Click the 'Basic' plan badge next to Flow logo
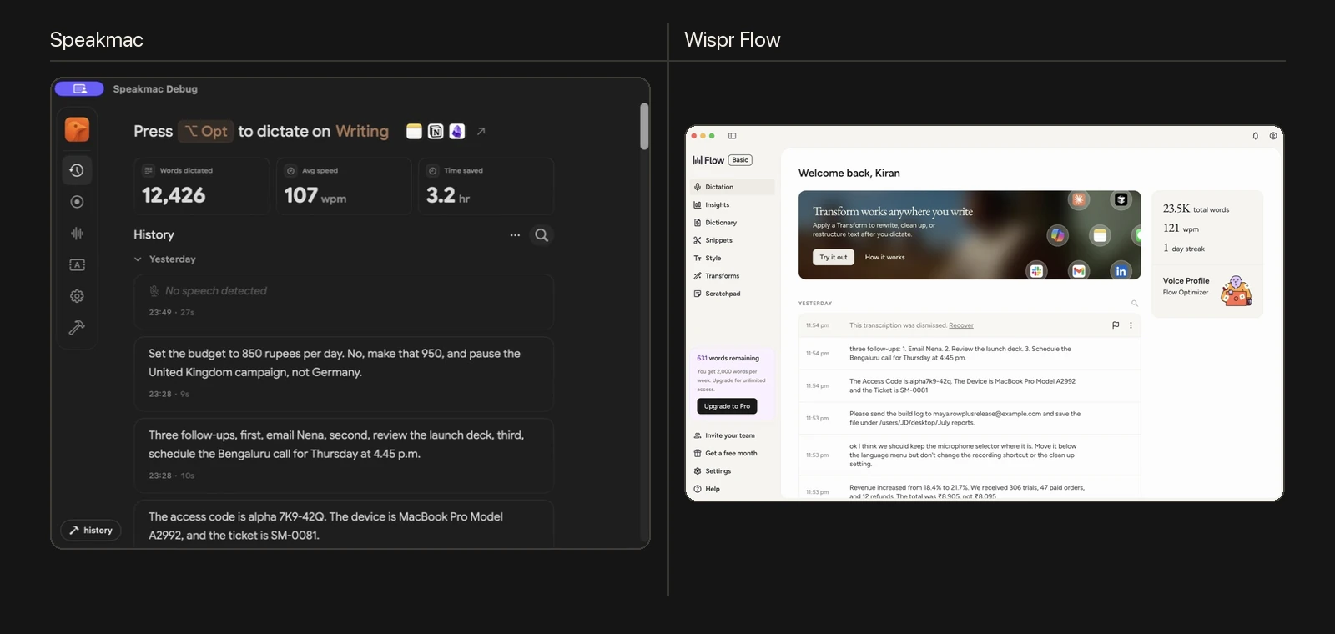Image resolution: width=1335 pixels, height=634 pixels. pos(740,160)
